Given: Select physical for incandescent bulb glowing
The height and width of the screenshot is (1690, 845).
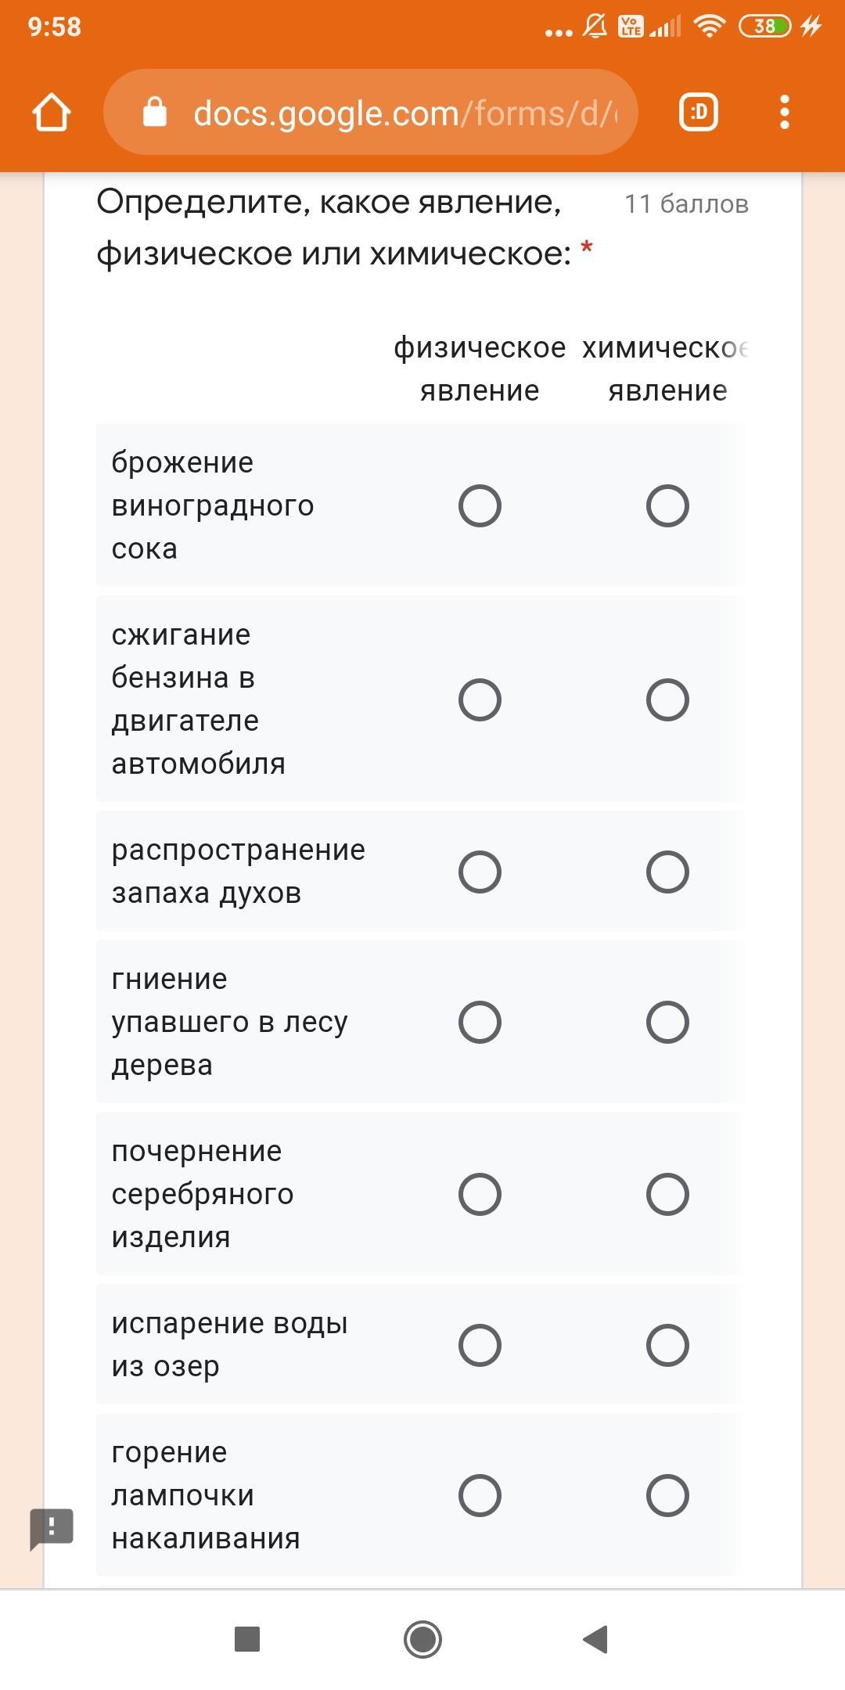Looking at the screenshot, I should tap(480, 1495).
